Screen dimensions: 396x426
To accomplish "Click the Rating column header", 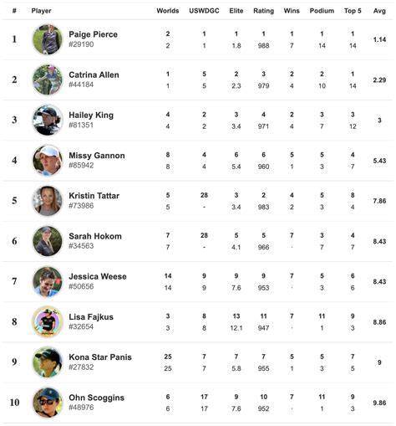I will pos(263,11).
